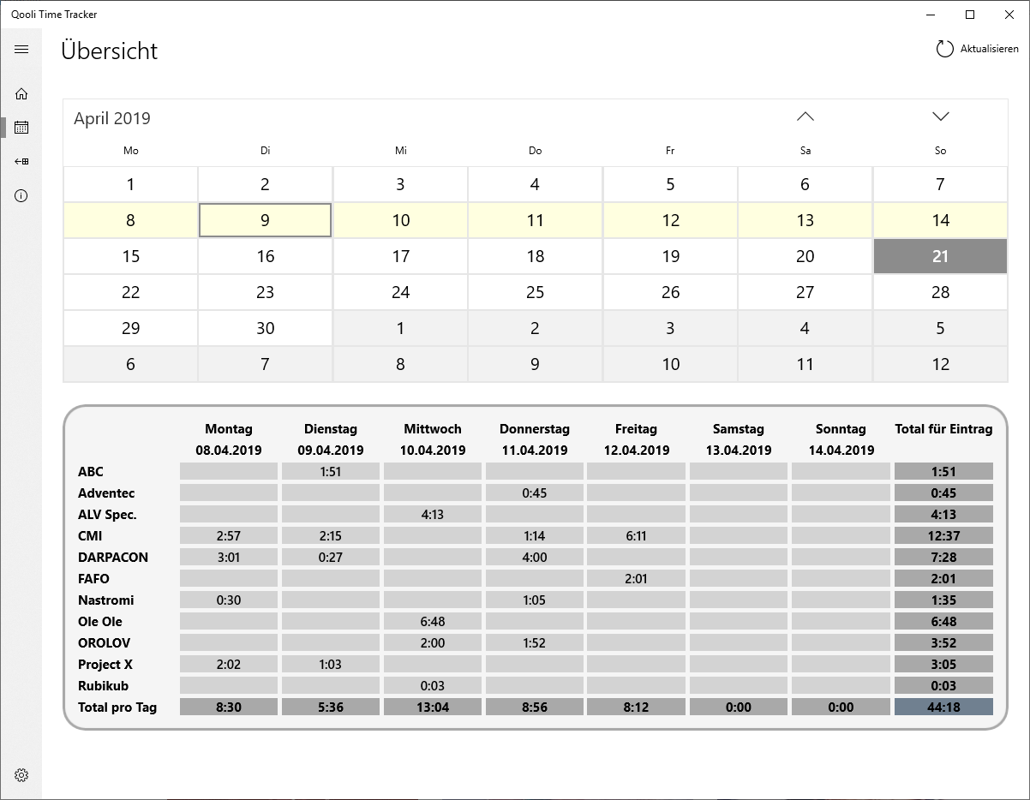
Task: Click the circular refresh icon
Action: tap(944, 49)
